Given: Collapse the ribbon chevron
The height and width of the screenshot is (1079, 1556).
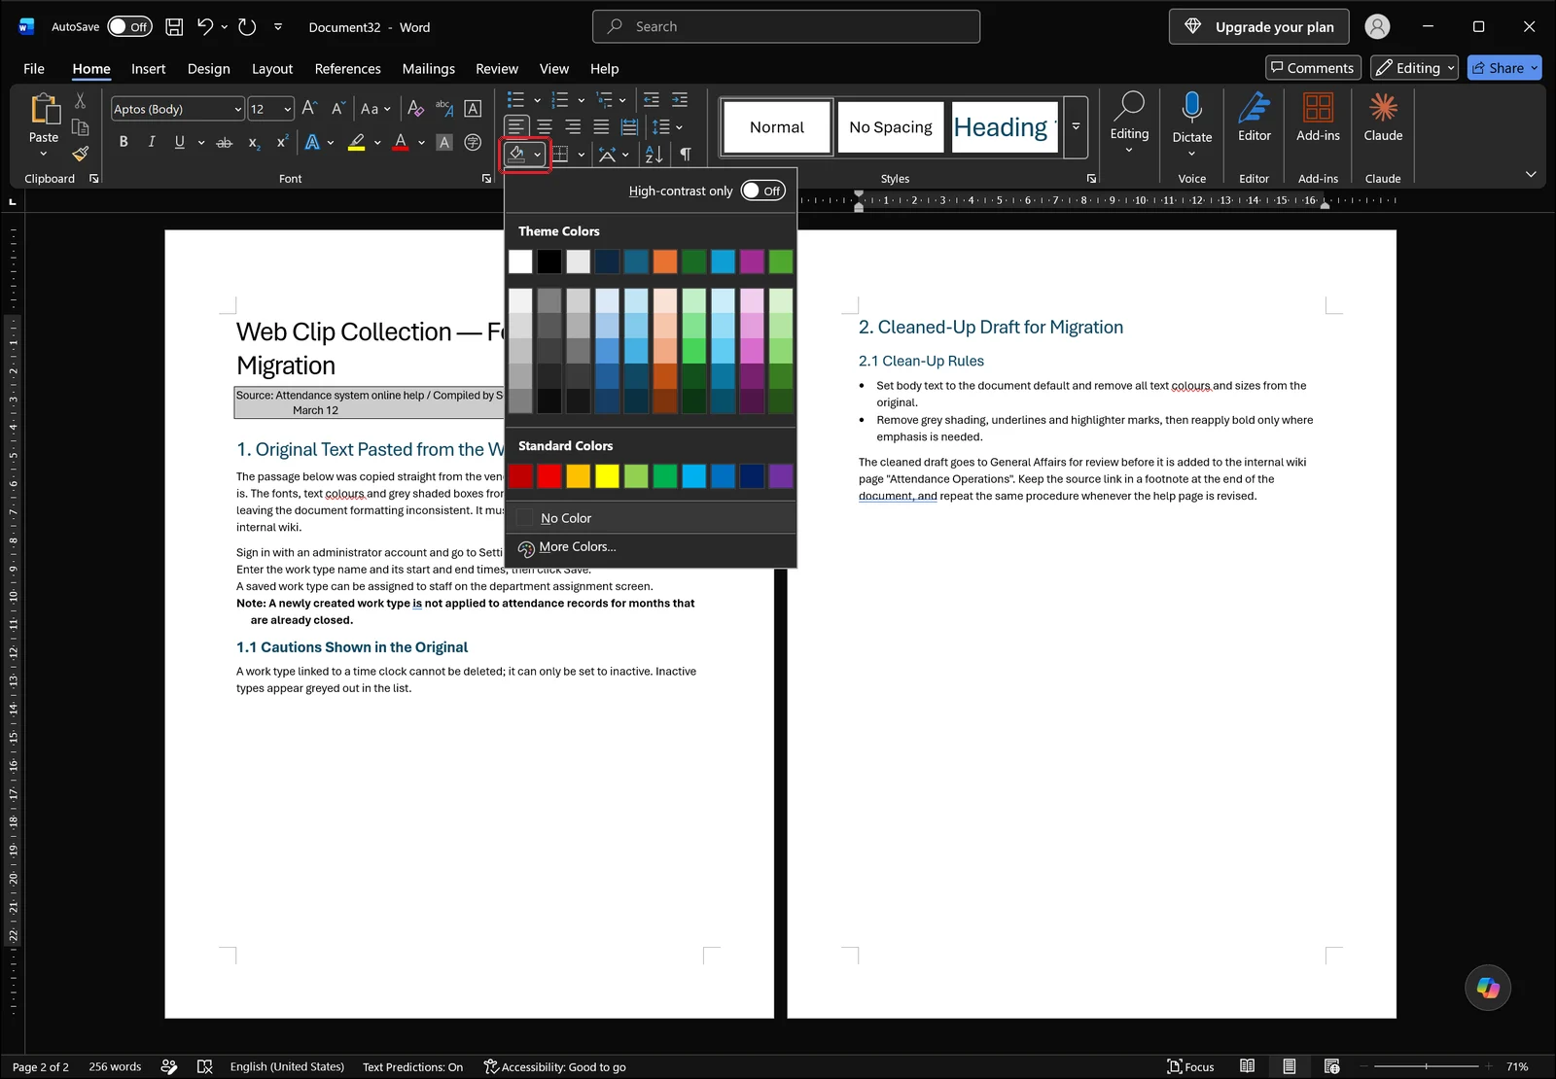Looking at the screenshot, I should click(1531, 174).
